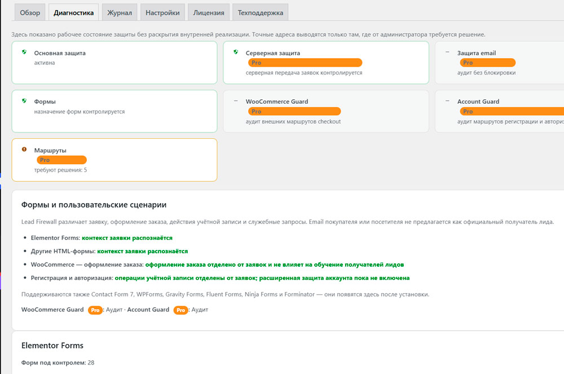Click WooCommerce Guard card title
Viewport: 564px width, 374px height.
pyautogui.click(x=277, y=102)
